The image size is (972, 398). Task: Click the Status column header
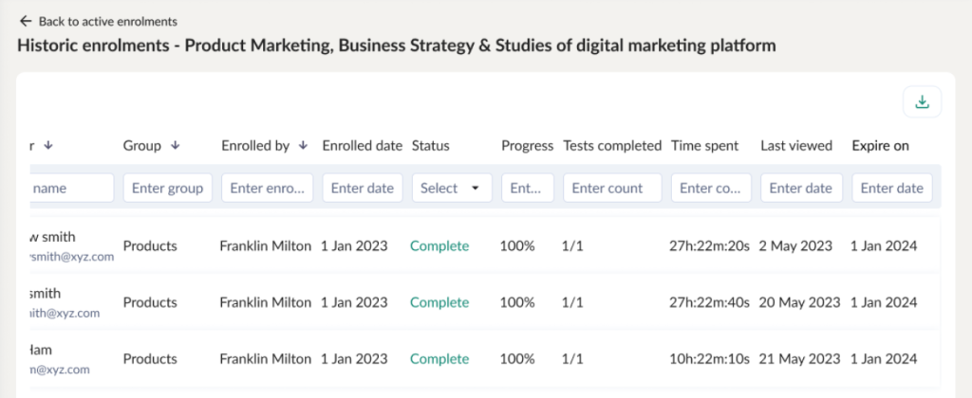click(x=430, y=146)
